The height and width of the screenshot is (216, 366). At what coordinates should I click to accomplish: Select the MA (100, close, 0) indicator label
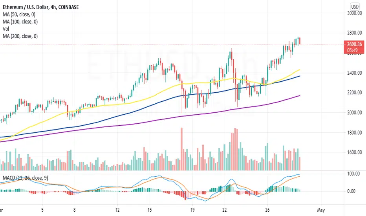coord(20,22)
